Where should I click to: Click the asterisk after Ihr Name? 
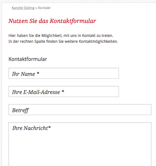click(x=38, y=73)
